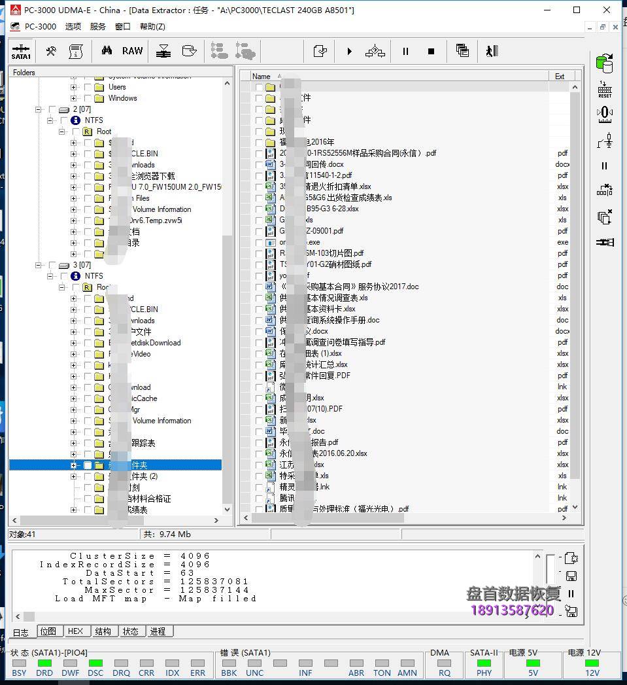
Task: Check the partition 2 [07] checkbox
Action: [x=53, y=109]
